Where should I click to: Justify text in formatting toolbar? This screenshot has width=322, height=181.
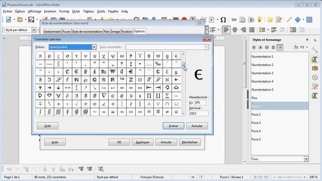coord(252,30)
